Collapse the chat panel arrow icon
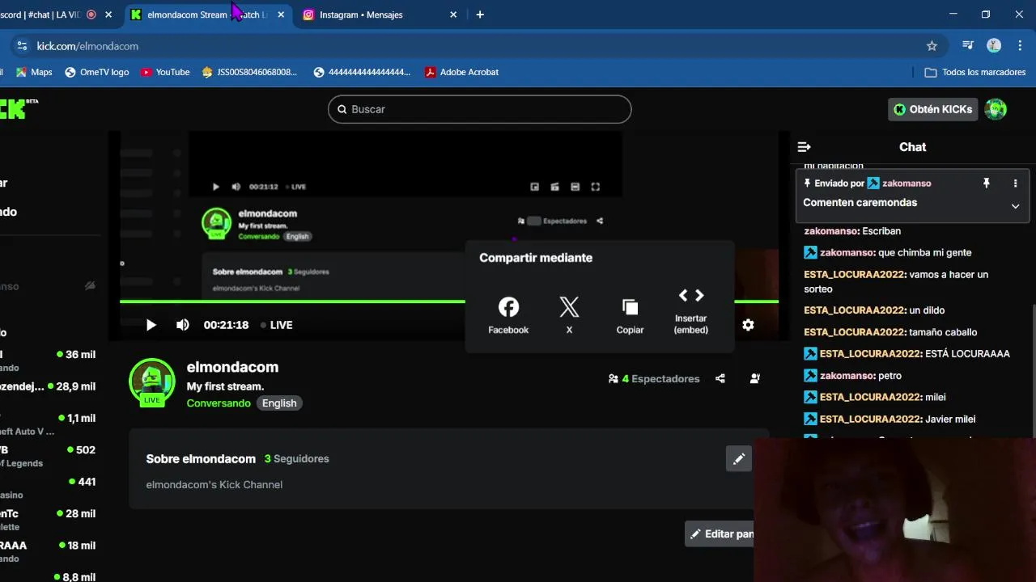Viewport: 1036px width, 582px height. (x=804, y=147)
